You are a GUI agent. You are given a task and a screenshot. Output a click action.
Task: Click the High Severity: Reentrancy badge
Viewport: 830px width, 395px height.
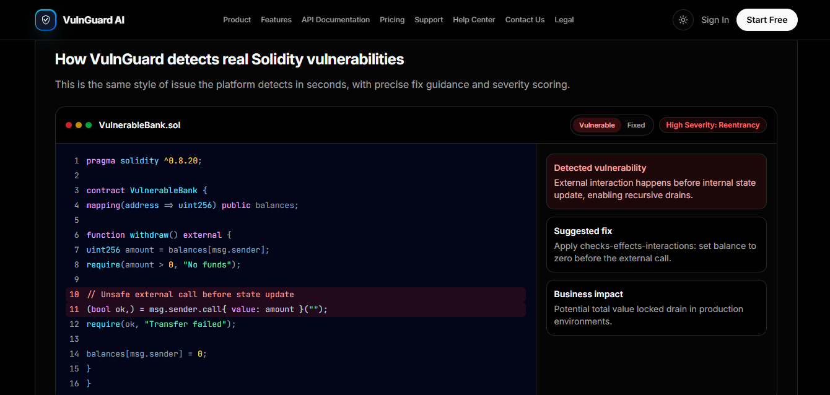[x=712, y=124]
